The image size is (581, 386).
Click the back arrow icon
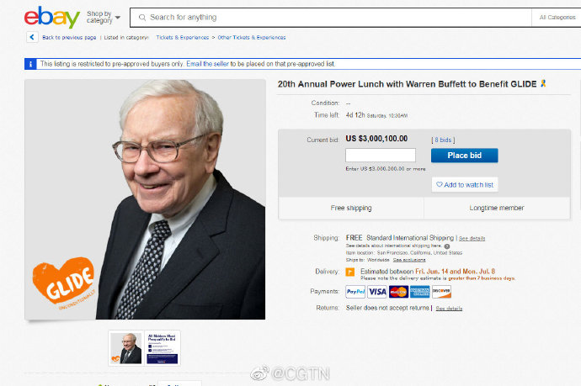click(x=32, y=37)
